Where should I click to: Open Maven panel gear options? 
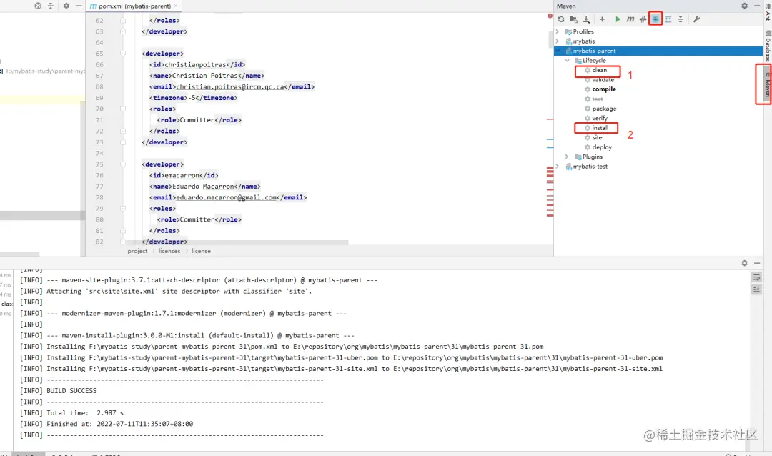(x=744, y=6)
